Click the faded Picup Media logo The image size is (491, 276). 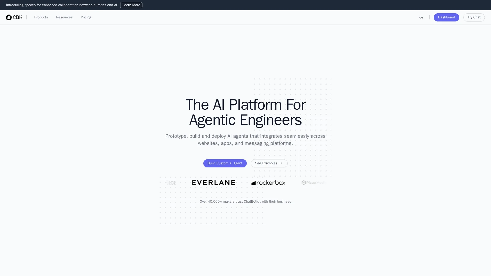click(x=314, y=182)
